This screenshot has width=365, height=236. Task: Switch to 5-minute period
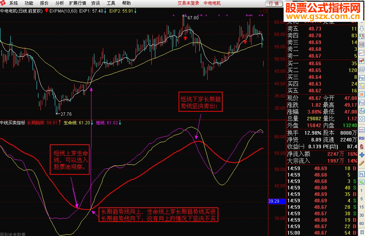(361, 199)
